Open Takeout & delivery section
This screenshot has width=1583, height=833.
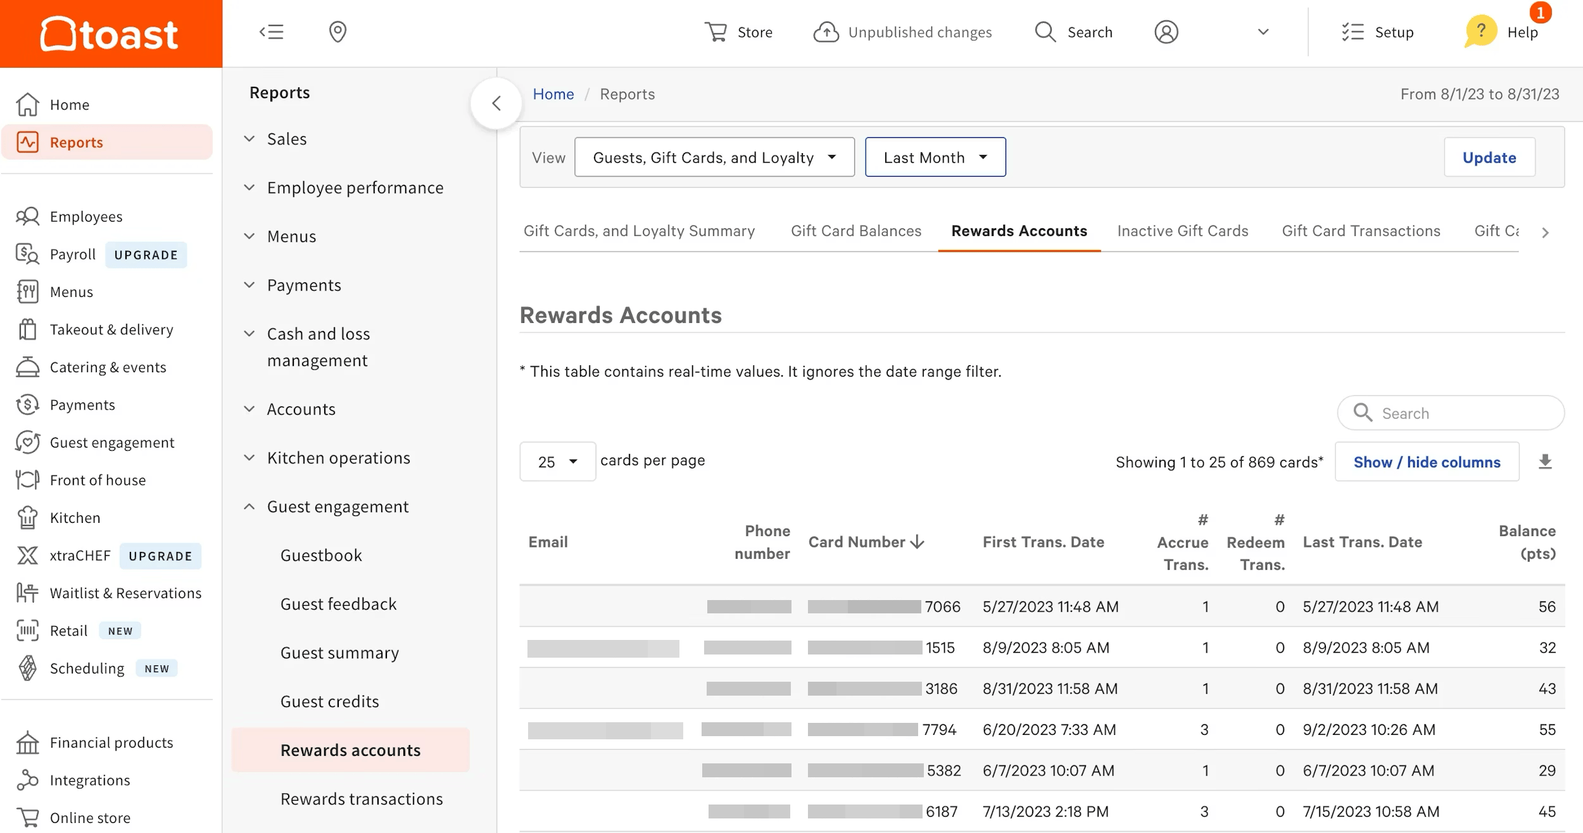tap(111, 330)
